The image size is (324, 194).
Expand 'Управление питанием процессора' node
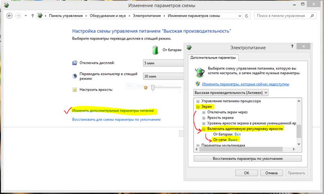click(x=198, y=101)
